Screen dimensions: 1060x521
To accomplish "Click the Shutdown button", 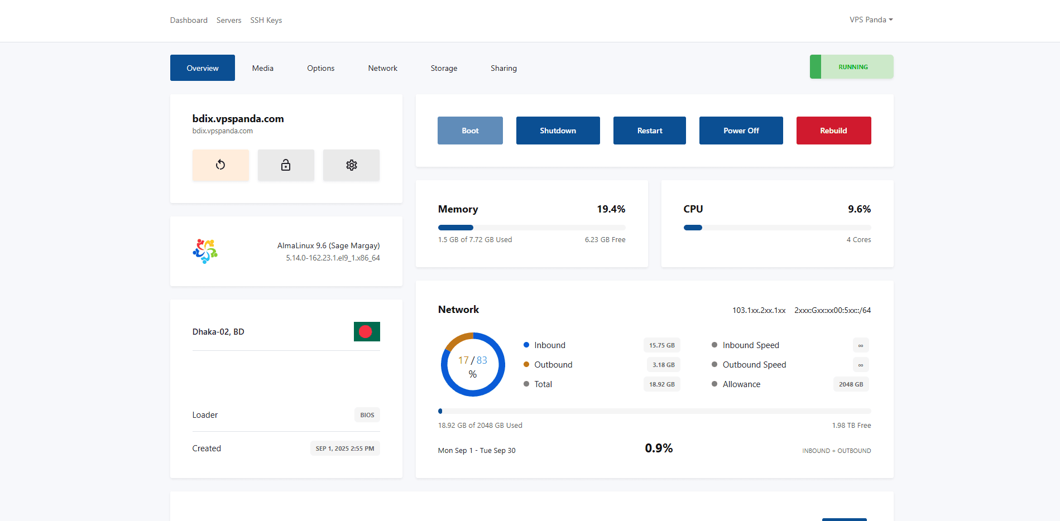I will 558,130.
